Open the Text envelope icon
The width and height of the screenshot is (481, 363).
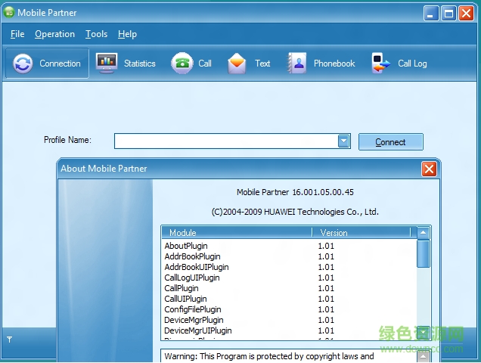[x=237, y=64]
